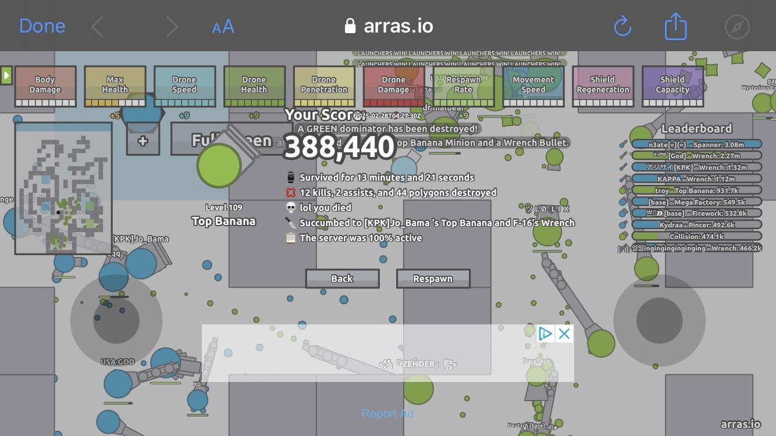Click the [KPK]Jo_Bama player name
776x436 pixels.
coord(141,238)
